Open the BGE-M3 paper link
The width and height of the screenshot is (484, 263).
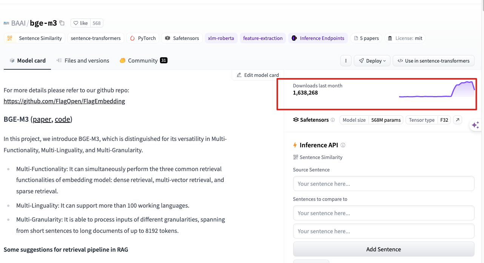tap(42, 119)
